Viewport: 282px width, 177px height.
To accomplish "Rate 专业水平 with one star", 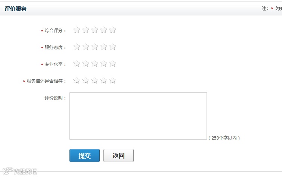I will point(77,64).
